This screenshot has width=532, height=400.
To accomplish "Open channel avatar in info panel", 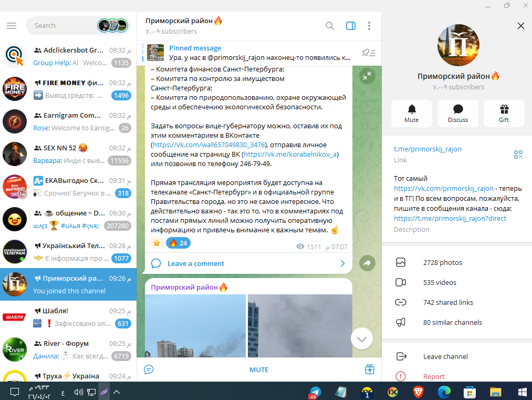I will [x=458, y=45].
